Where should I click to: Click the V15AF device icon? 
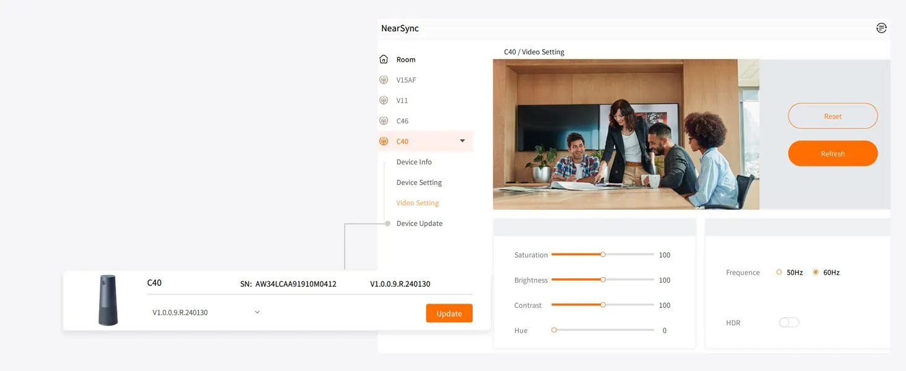coord(384,80)
